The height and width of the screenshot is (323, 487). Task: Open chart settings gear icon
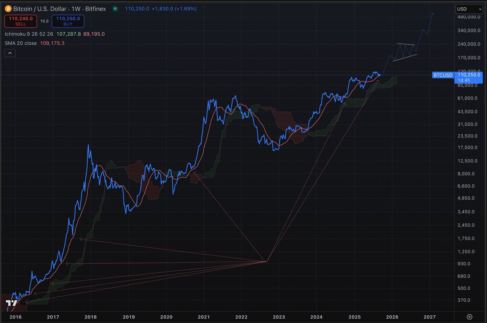tap(470, 317)
